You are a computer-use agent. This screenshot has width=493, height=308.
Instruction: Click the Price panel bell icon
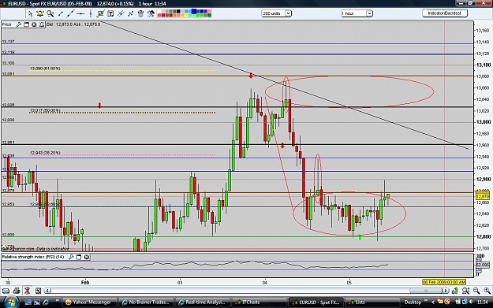(x=42, y=24)
